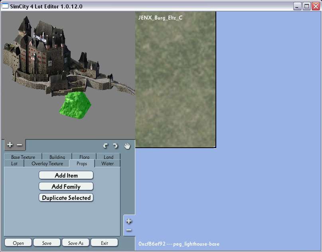Zoom in the 3D preview with plus icon
This screenshot has height=252, width=322.
coord(10,145)
